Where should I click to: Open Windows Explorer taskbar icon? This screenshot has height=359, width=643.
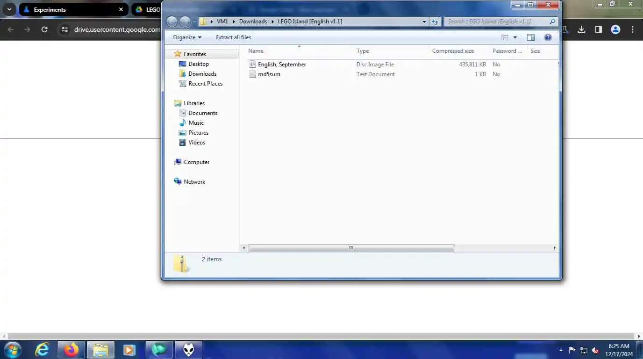pos(100,350)
